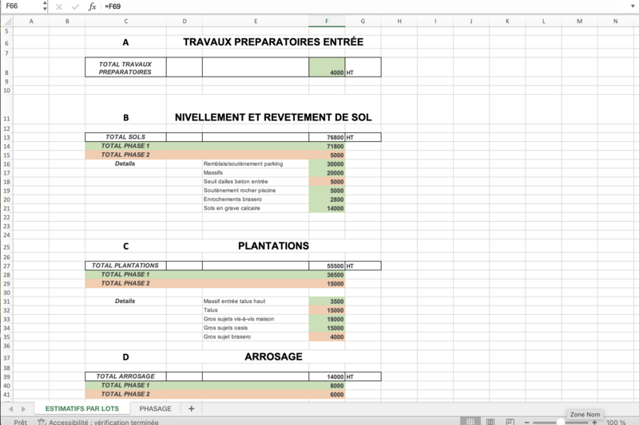Expand the formula bar chevron
Viewport: 639px width, 425px height.
pyautogui.click(x=633, y=6)
